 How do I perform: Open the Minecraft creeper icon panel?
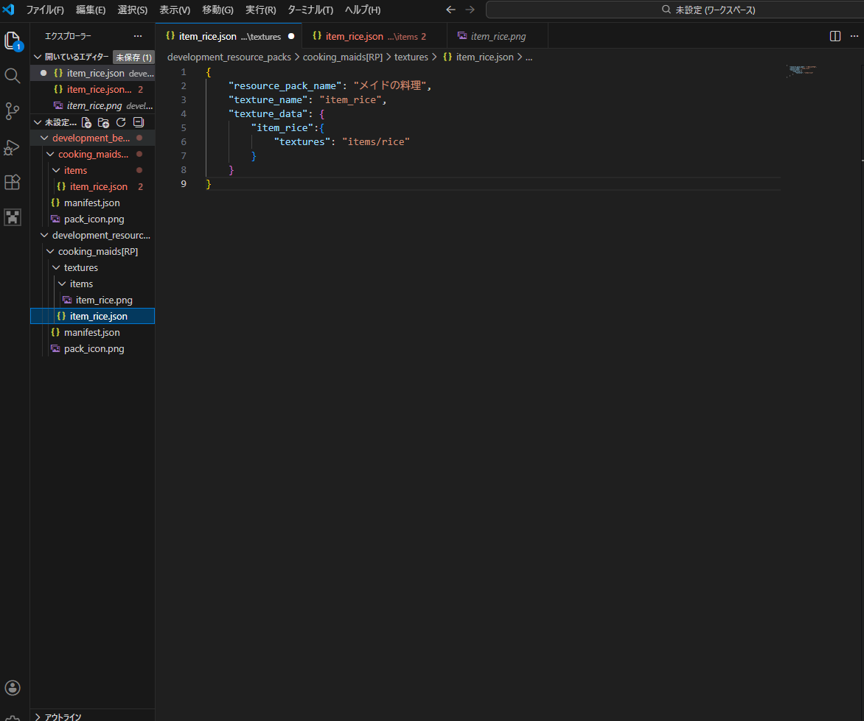(13, 217)
